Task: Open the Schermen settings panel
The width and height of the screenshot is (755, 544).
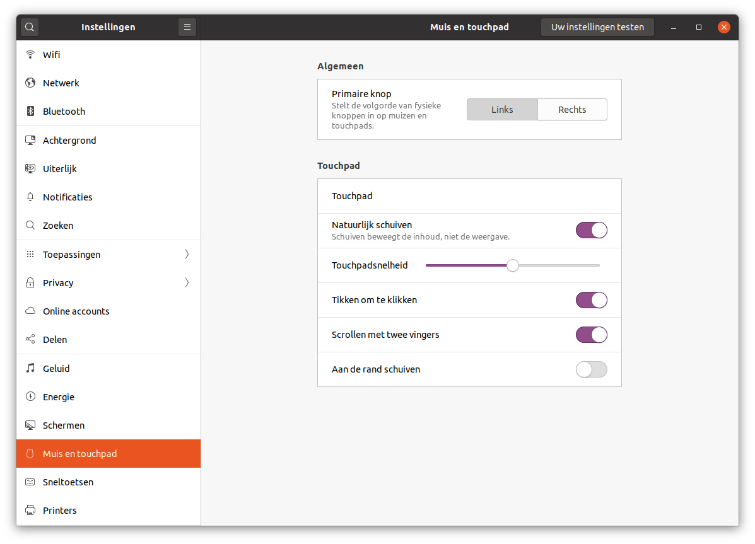Action: pos(64,425)
